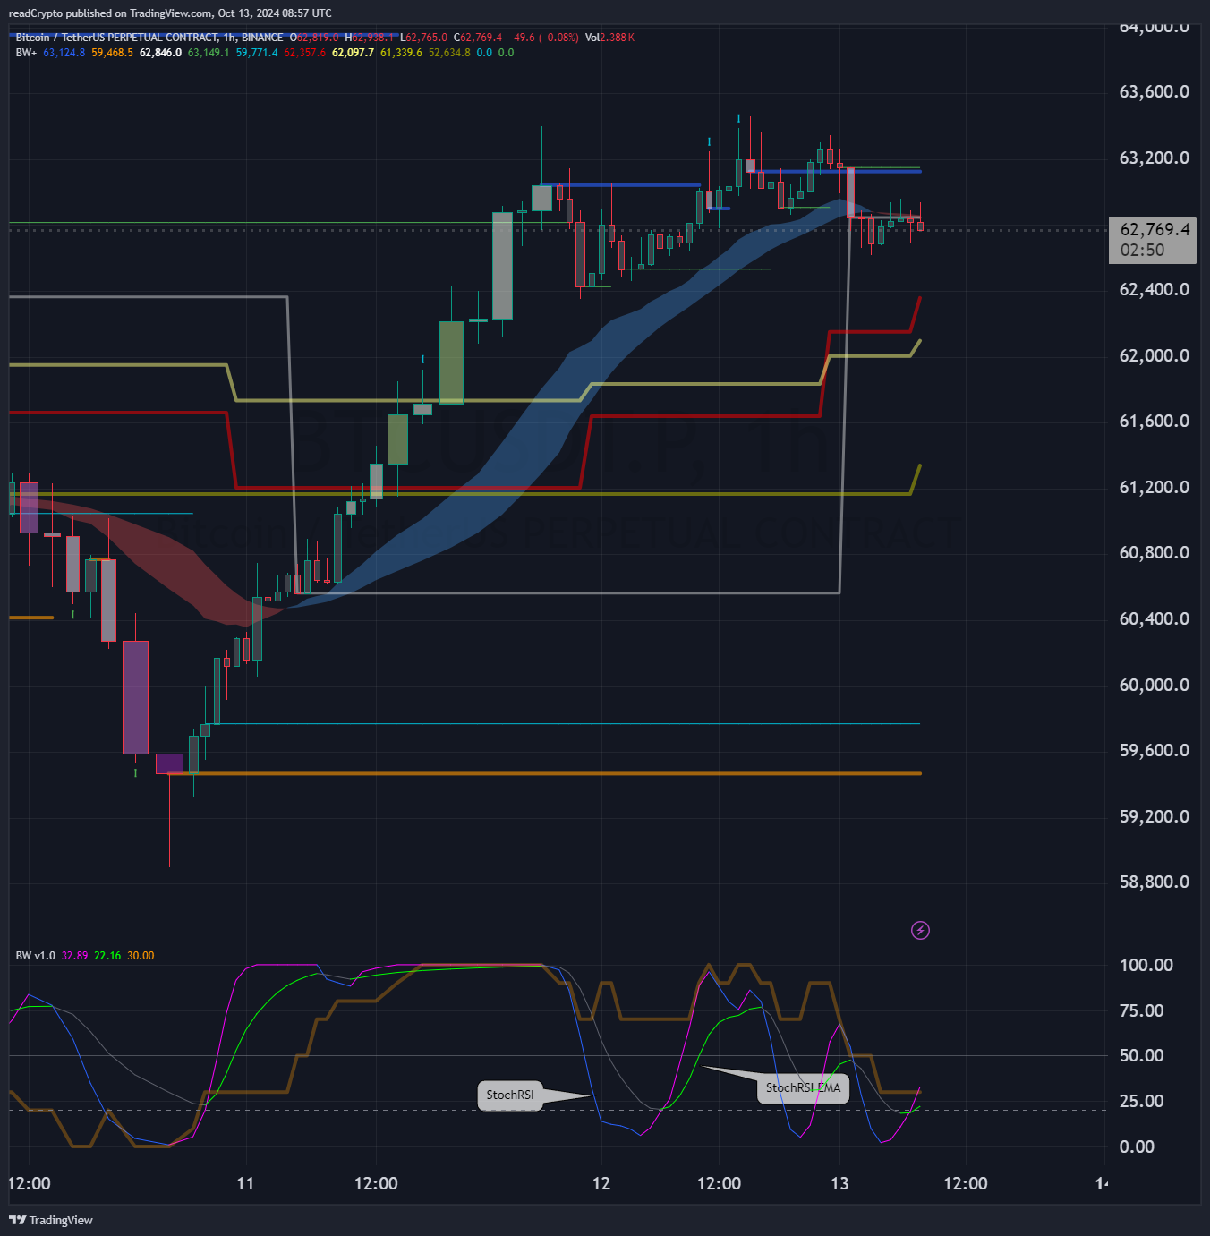Viewport: 1210px width, 1236px height.
Task: Click the 59,600.0 price axis label
Action: click(x=1155, y=751)
